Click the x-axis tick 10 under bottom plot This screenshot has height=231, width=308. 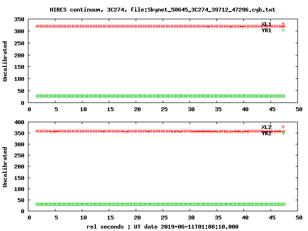coord(83,218)
